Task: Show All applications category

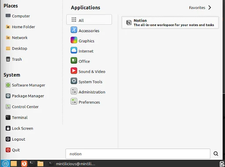Action: tap(89, 19)
